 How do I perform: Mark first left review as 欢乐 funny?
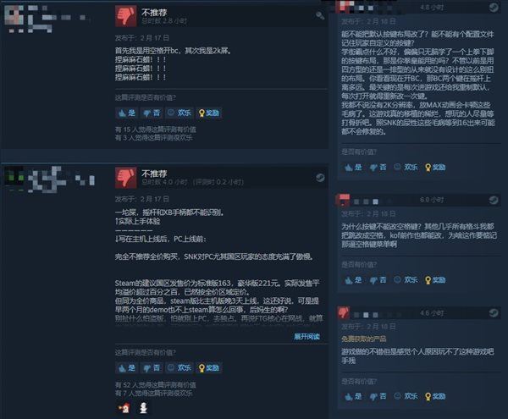point(179,113)
